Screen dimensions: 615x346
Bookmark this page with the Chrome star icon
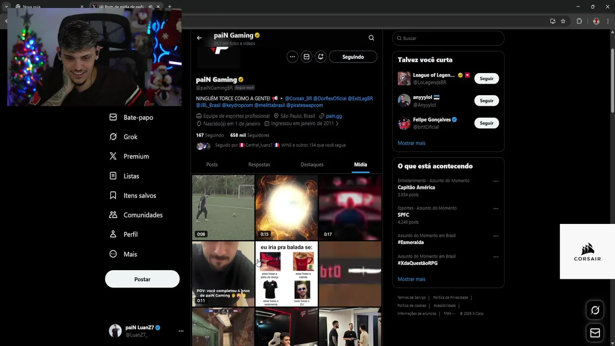[563, 21]
